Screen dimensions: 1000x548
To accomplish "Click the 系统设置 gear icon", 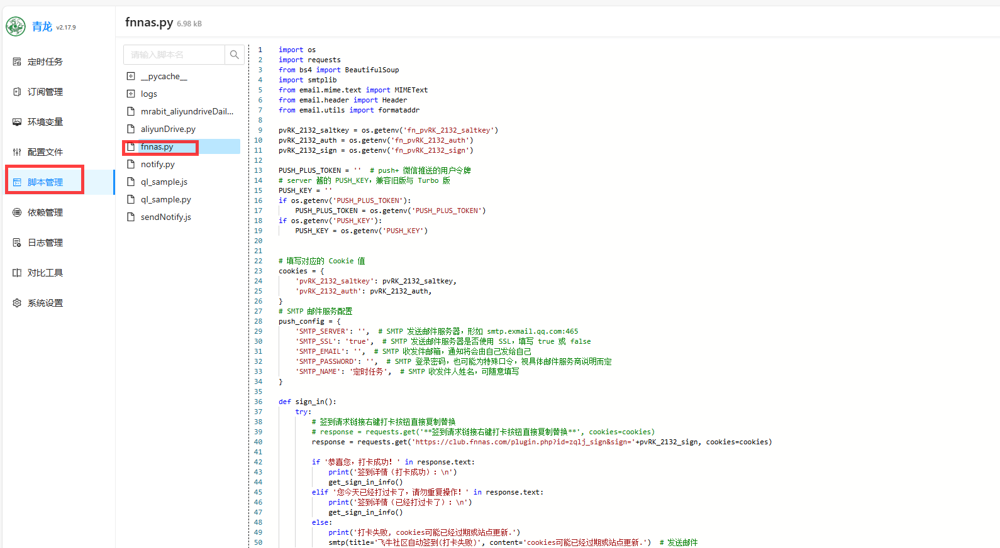I will coord(17,303).
